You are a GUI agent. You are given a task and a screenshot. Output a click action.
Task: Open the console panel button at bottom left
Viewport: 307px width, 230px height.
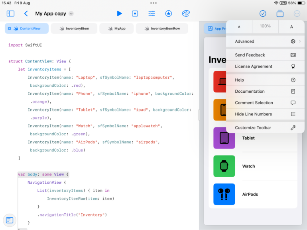tap(10, 220)
